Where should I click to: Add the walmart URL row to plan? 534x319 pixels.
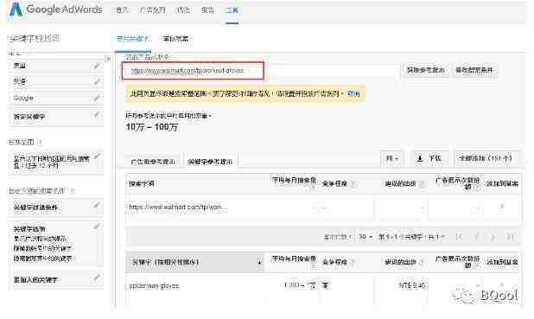501,207
